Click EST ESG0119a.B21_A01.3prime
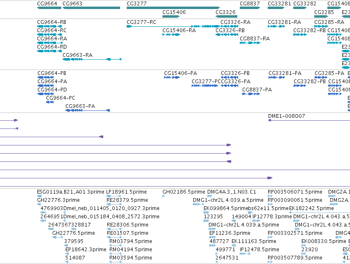This screenshot has height=264, width=350. coord(71,192)
